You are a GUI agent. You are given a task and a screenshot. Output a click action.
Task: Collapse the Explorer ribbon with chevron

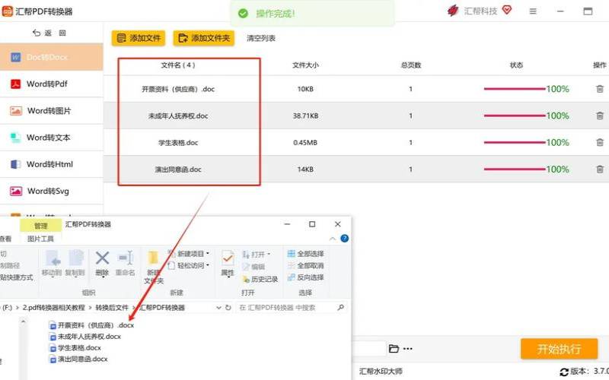pyautogui.click(x=333, y=239)
